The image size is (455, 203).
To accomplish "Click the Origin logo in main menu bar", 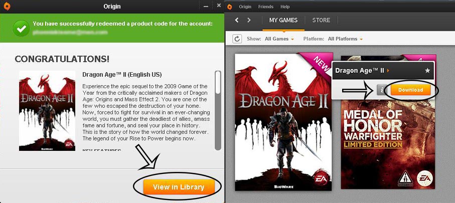I will click(230, 7).
